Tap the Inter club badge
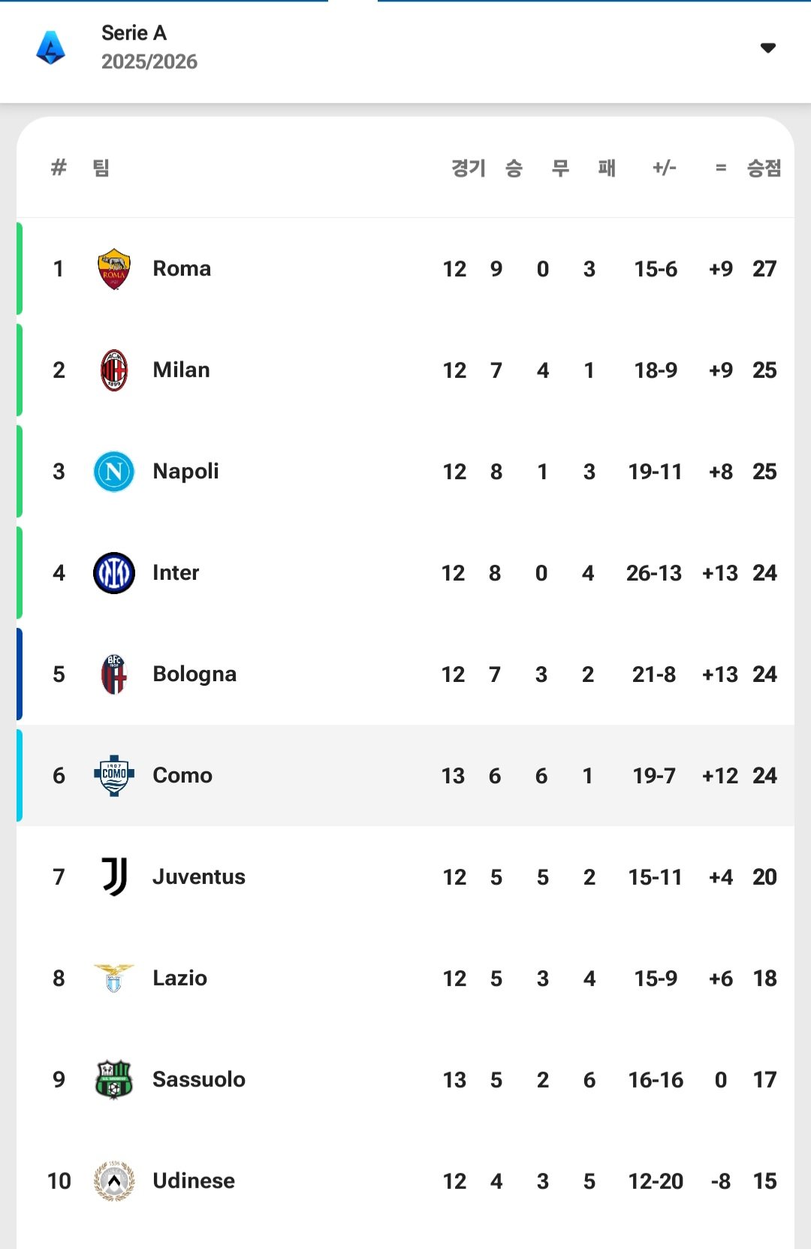The width and height of the screenshot is (811, 1249). pyautogui.click(x=114, y=573)
